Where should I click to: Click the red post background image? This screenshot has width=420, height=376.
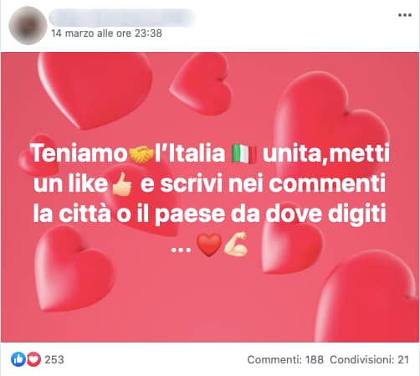click(x=210, y=197)
